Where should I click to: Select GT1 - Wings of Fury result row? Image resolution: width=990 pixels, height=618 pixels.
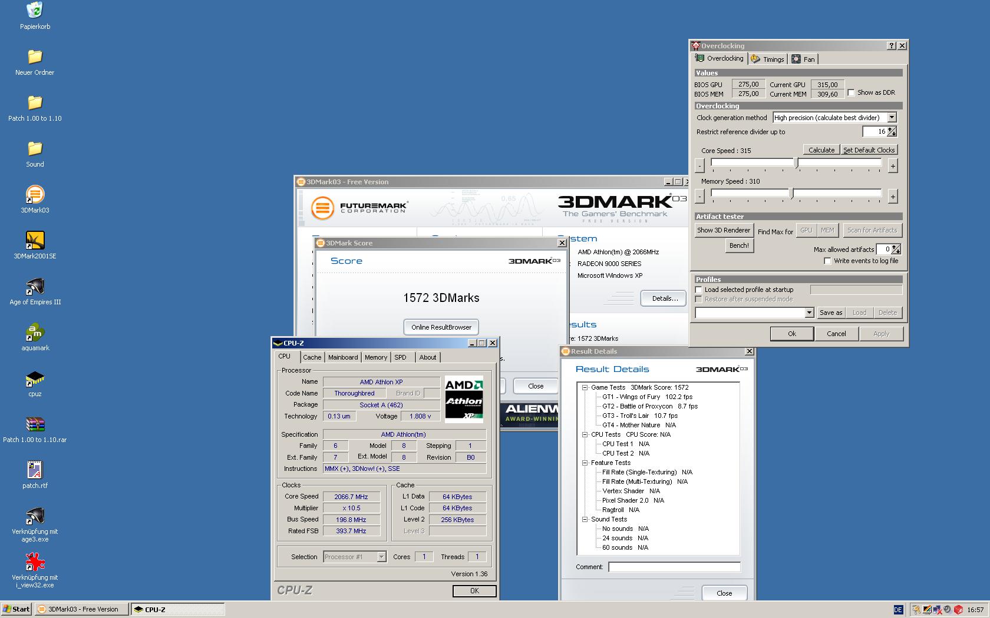(x=647, y=397)
